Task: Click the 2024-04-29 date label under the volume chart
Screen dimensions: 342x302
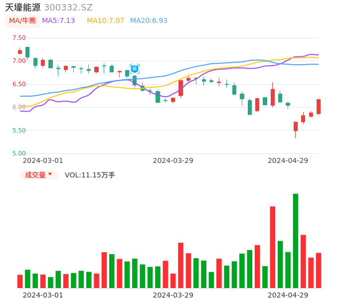Action: coord(288,295)
